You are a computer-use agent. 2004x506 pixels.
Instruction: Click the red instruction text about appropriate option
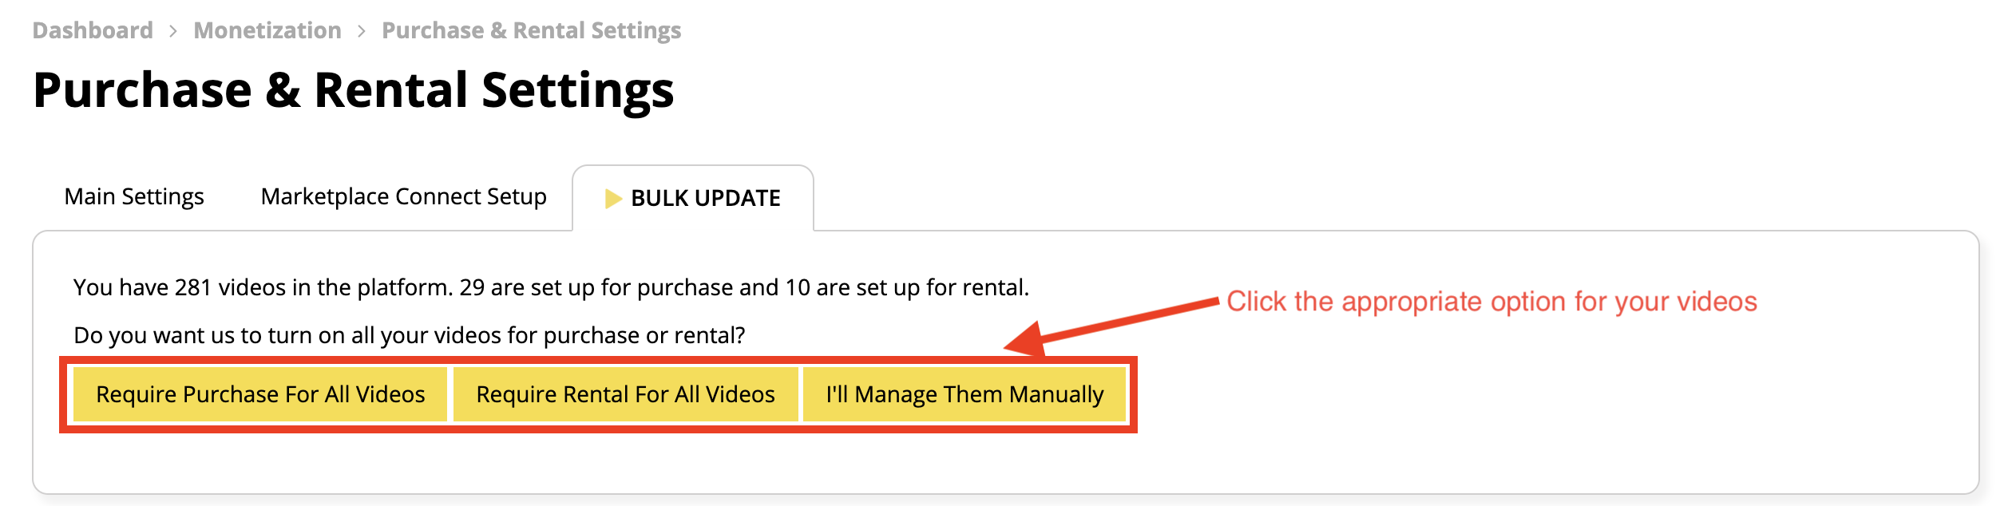tap(1492, 302)
